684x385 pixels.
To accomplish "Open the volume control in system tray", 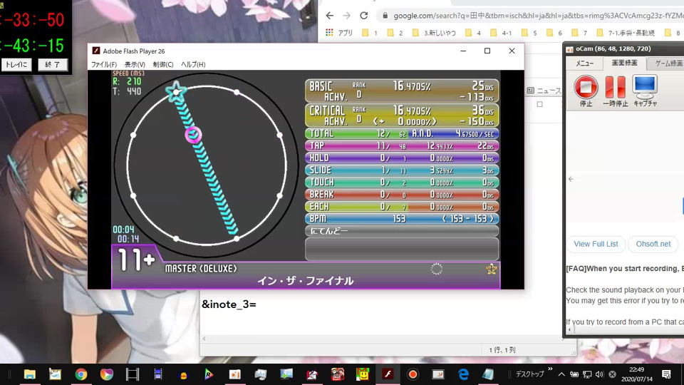I will 600,374.
